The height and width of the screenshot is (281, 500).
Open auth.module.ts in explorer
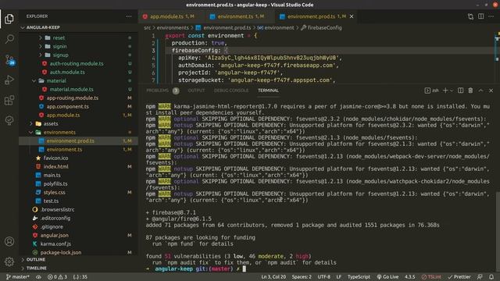[78, 72]
